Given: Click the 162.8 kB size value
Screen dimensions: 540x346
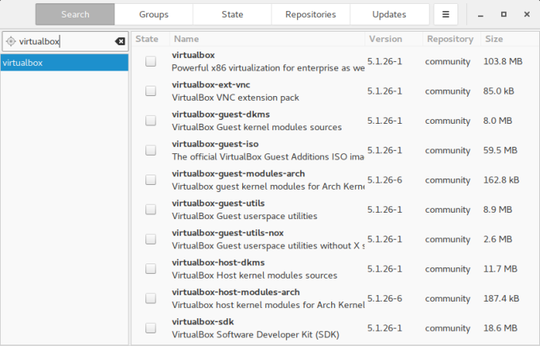Looking at the screenshot, I should click(501, 179).
